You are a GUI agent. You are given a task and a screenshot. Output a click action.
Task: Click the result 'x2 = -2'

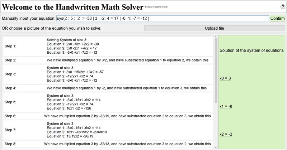click(x=226, y=134)
